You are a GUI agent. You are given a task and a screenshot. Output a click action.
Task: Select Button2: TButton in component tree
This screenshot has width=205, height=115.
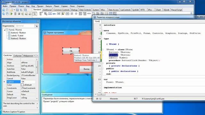[x=18, y=38]
